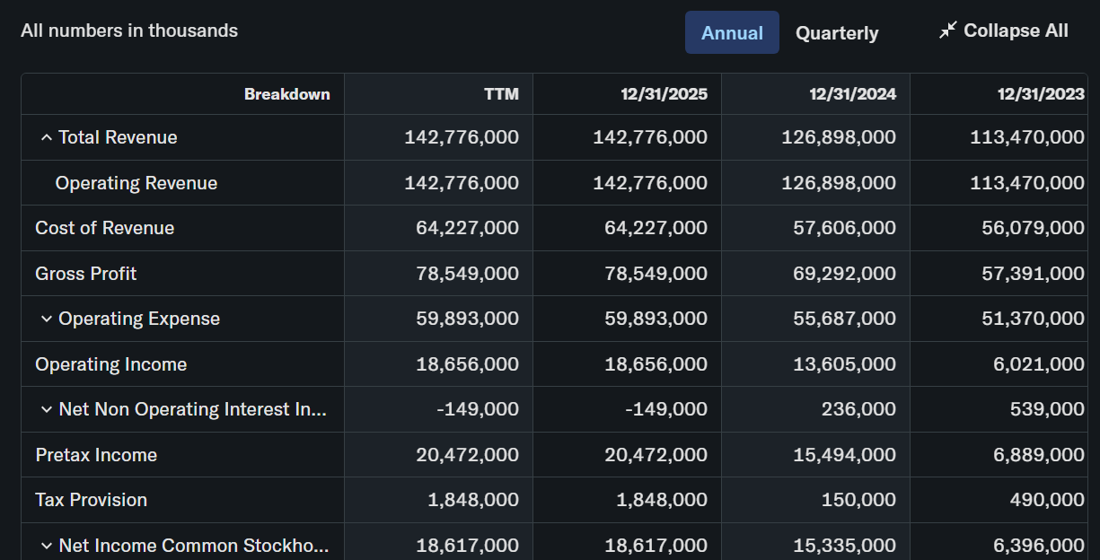
Task: Click the TTM Total Revenue value 142,776,000
Action: (462, 137)
